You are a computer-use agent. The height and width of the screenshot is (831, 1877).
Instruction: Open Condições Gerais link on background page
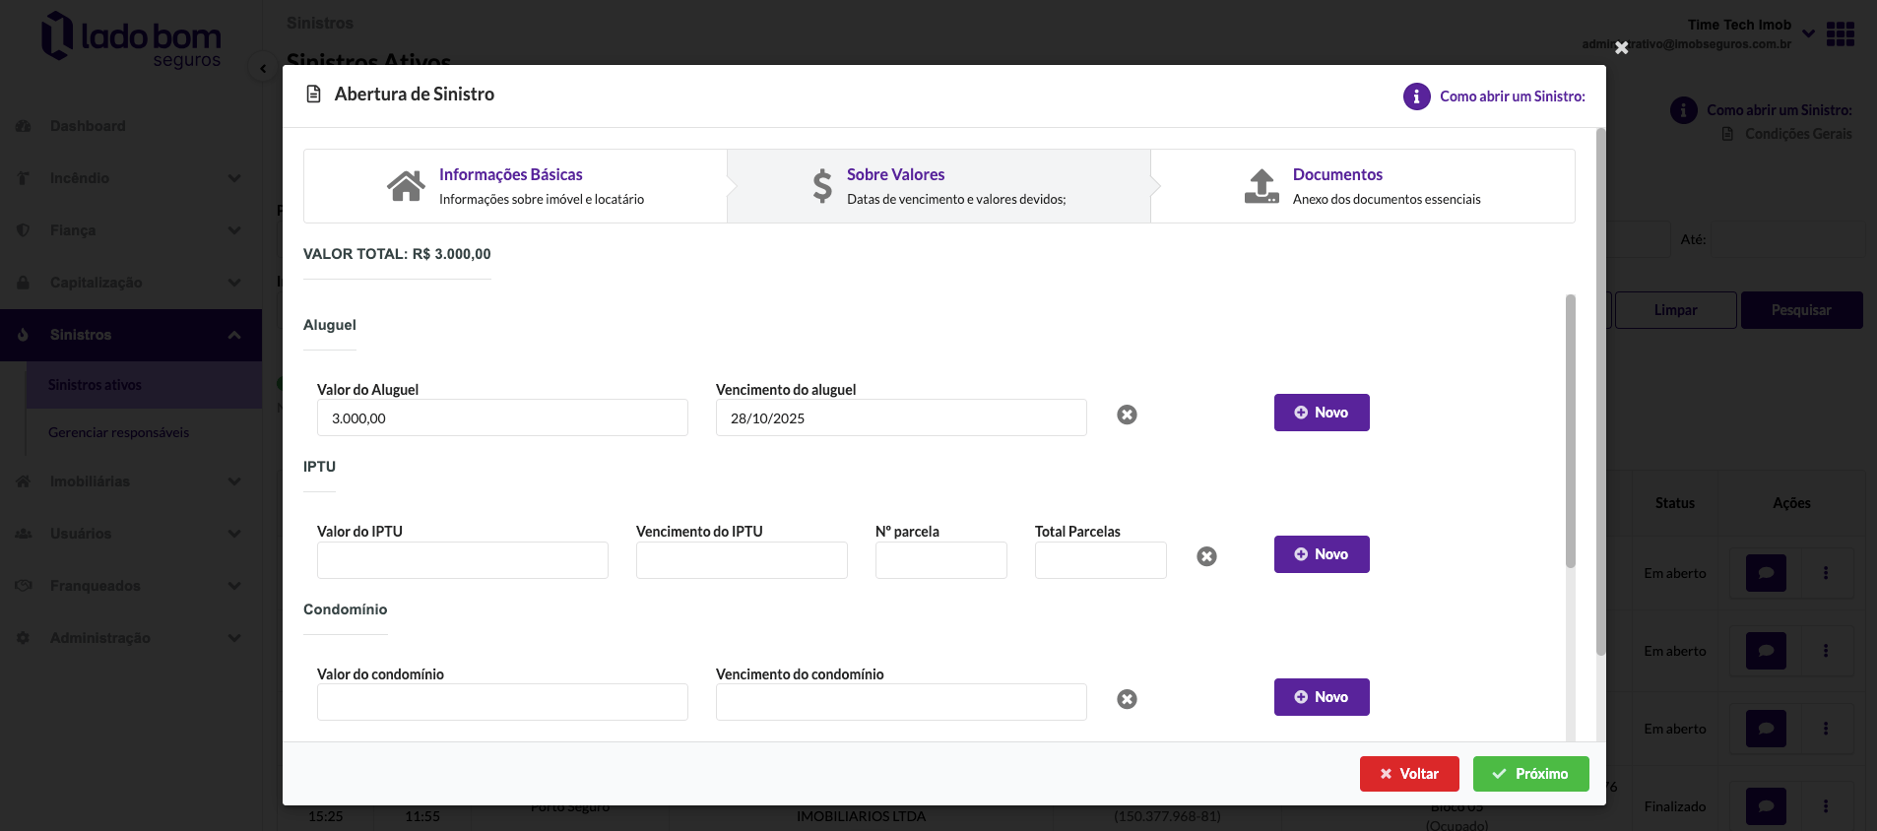pyautogui.click(x=1798, y=134)
